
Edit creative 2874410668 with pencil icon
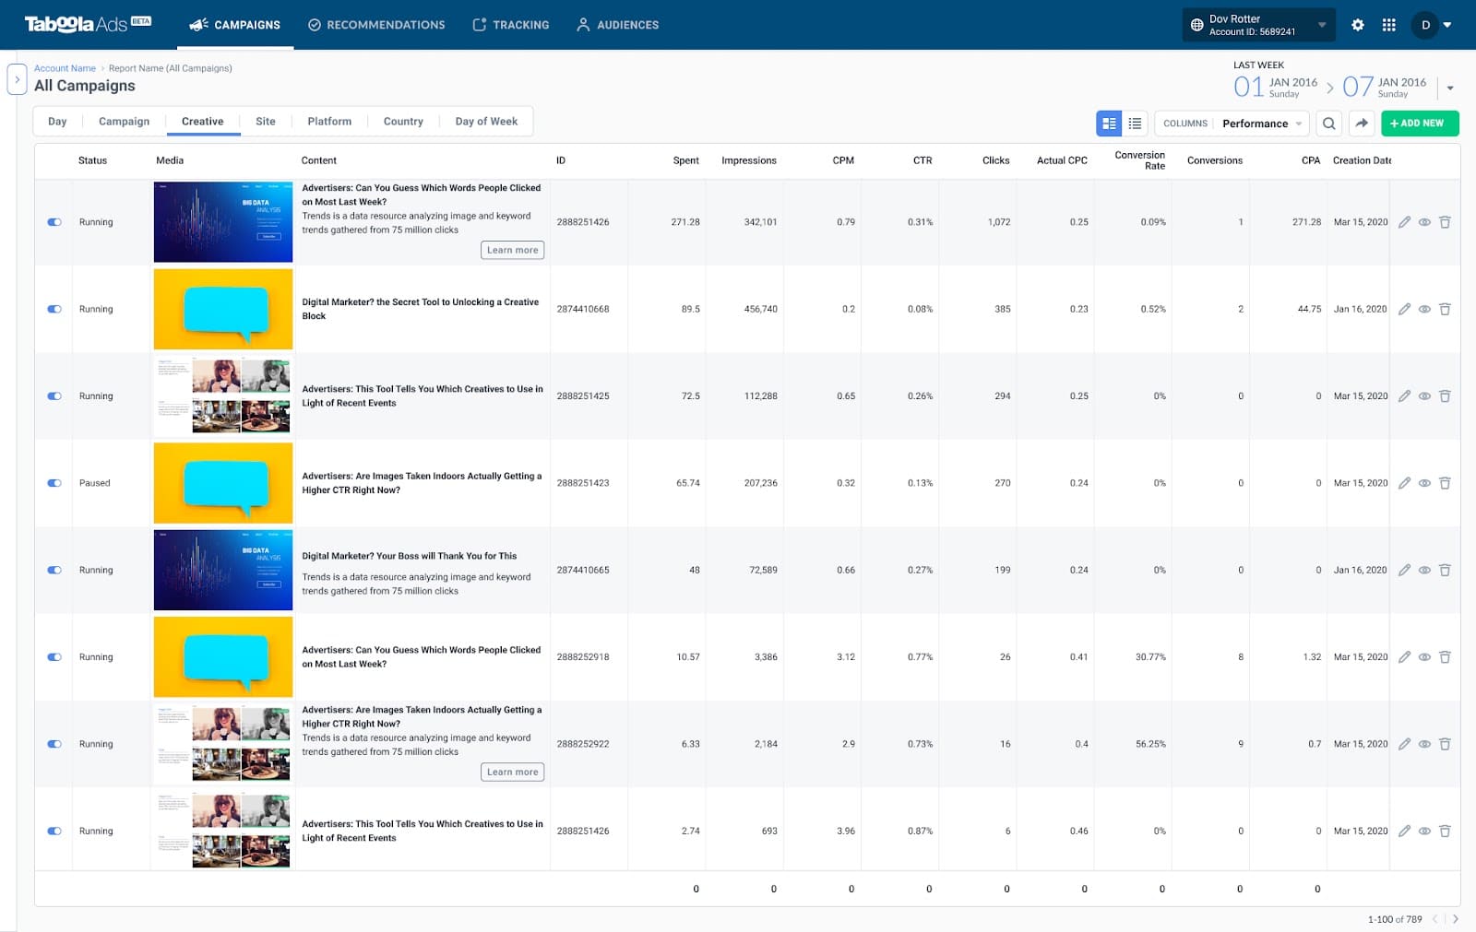tap(1404, 309)
